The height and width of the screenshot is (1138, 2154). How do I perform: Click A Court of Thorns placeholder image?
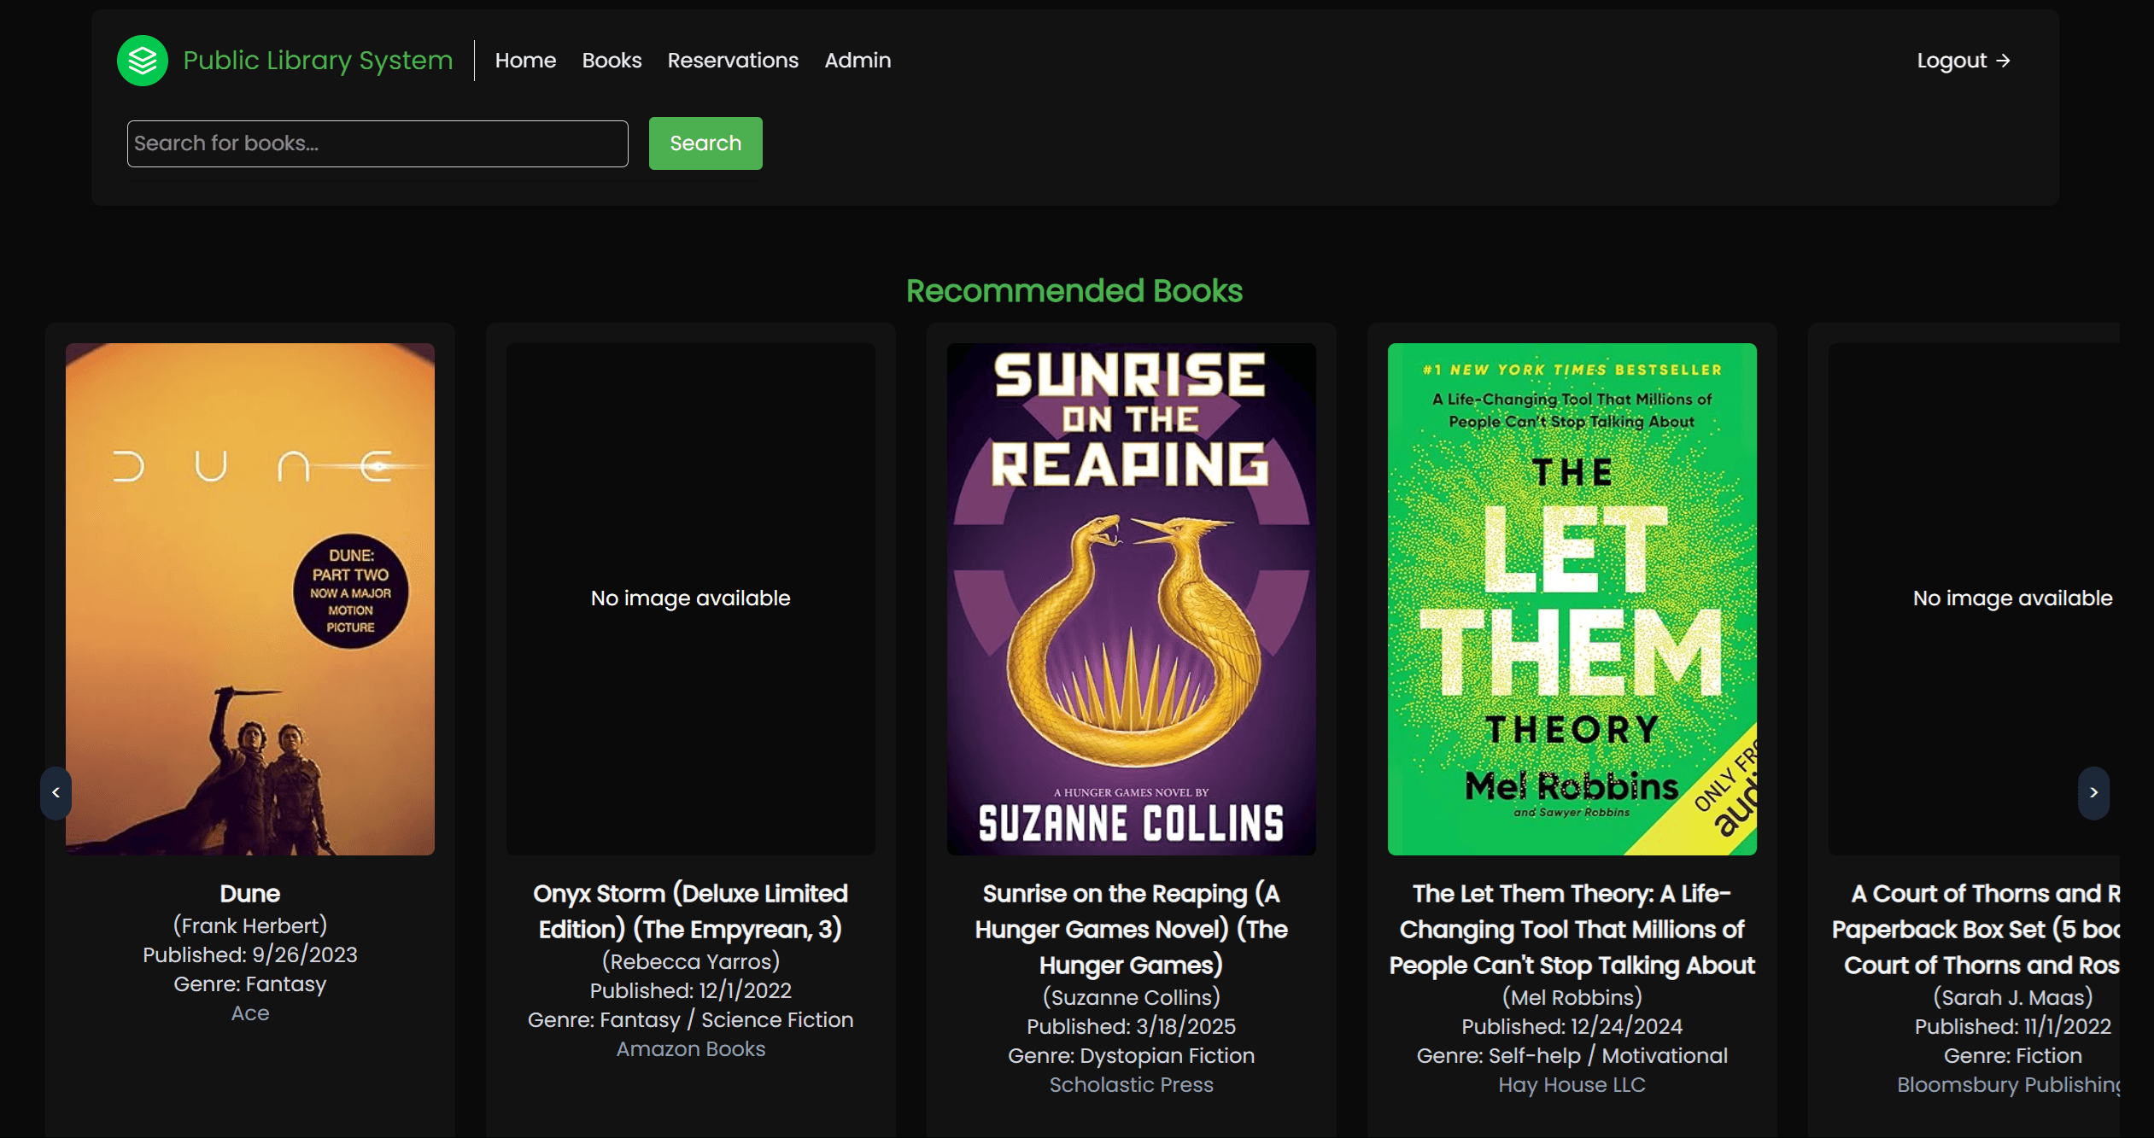point(1974,599)
